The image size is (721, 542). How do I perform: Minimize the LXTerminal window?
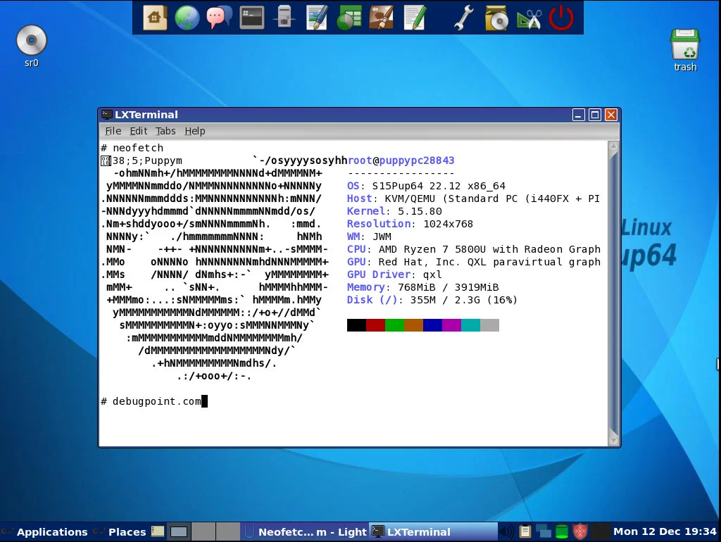point(579,115)
